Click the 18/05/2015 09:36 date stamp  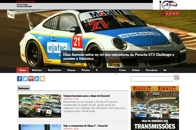click(71, 129)
